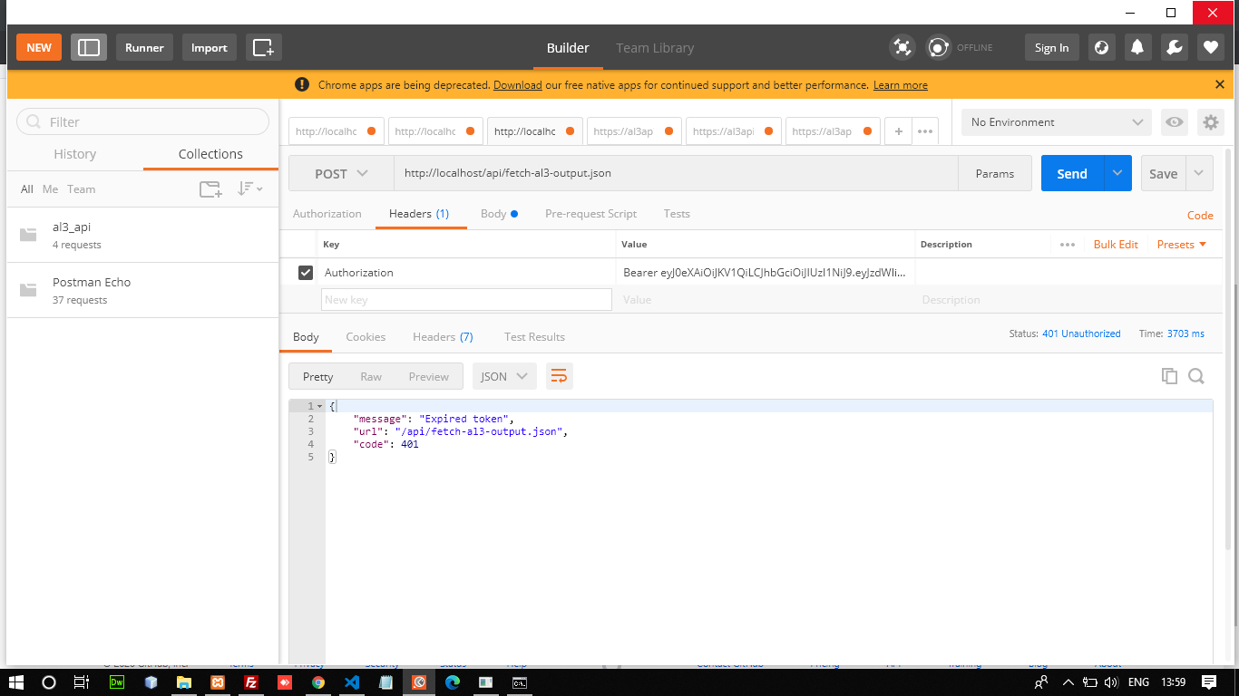This screenshot has height=696, width=1239.
Task: Filter collections by Me
Action: pyautogui.click(x=50, y=188)
